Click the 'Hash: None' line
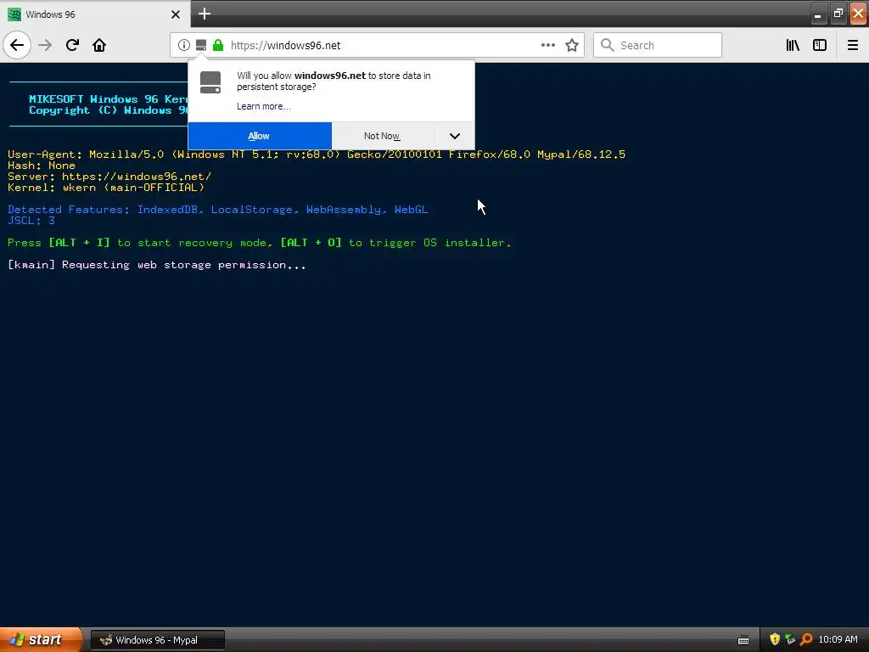Screen dimensions: 869x652 tap(41, 166)
